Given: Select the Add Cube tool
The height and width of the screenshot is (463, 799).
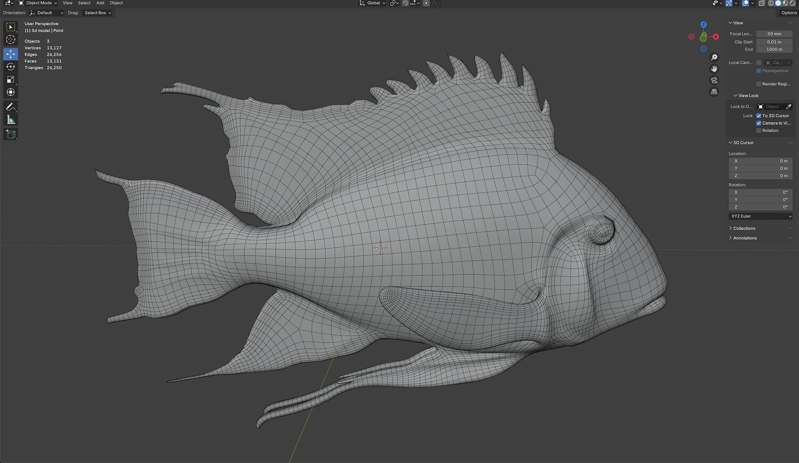Looking at the screenshot, I should [11, 134].
